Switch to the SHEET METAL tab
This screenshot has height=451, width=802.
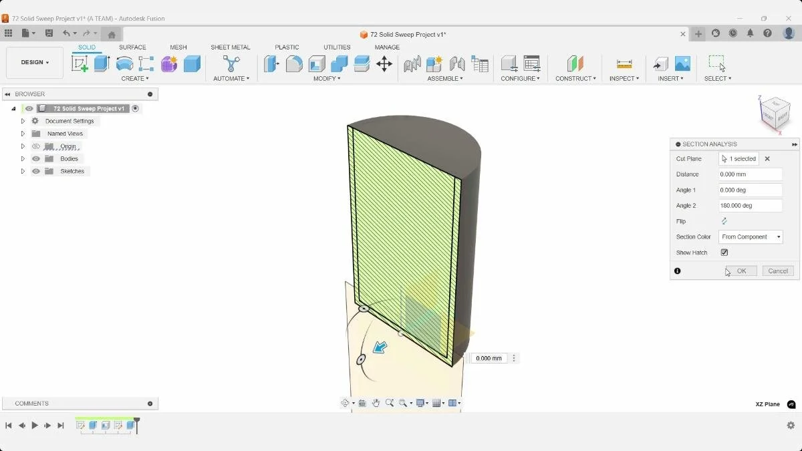[231, 47]
